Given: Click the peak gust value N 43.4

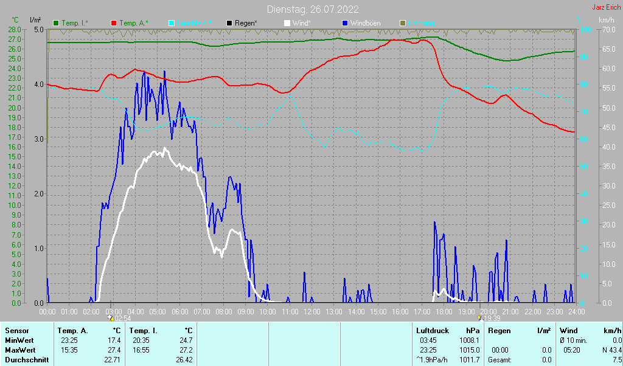Looking at the screenshot, I should (x=612, y=351).
